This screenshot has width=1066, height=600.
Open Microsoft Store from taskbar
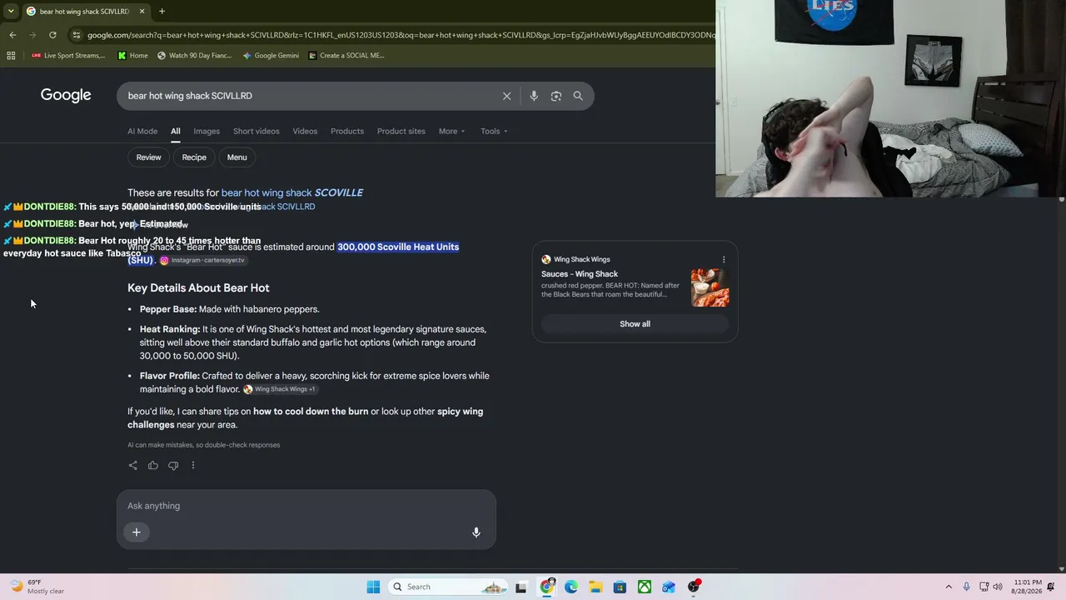620,587
